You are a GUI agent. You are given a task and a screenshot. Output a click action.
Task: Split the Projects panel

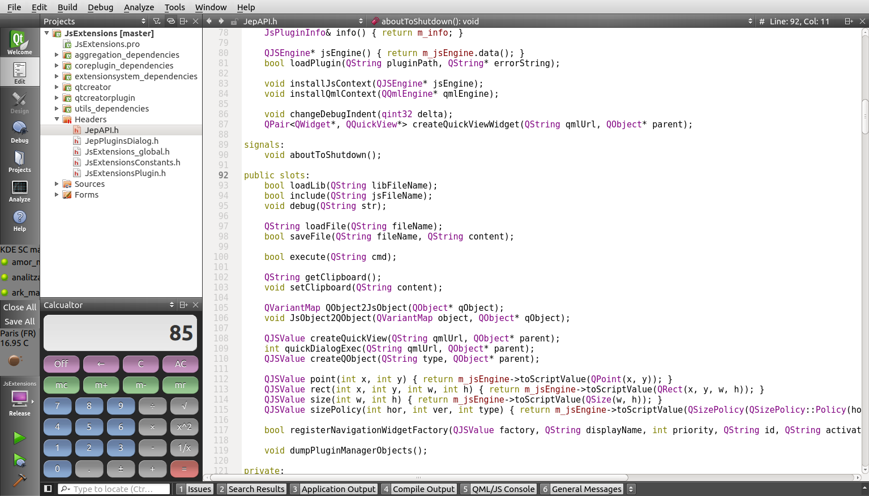[x=183, y=21]
